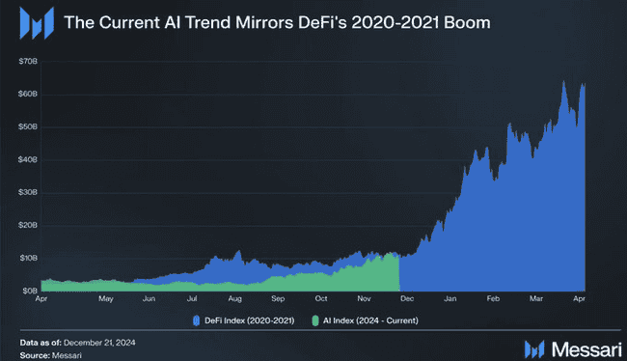This screenshot has width=627, height=361.
Task: Click the Feb x-axis label
Action: pyautogui.click(x=493, y=299)
